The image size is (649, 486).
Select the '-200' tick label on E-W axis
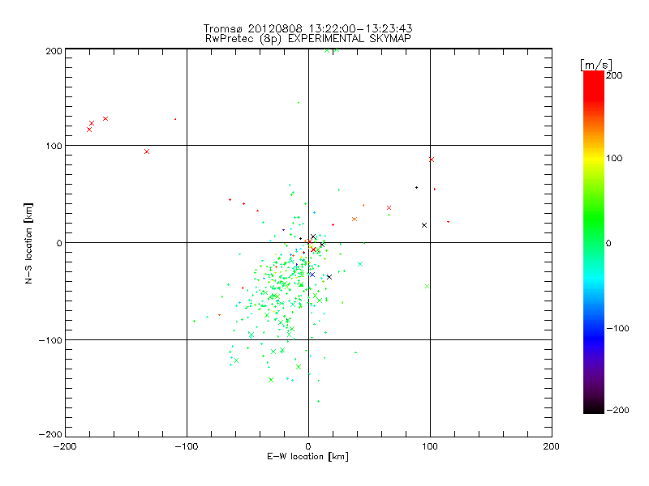click(x=65, y=446)
